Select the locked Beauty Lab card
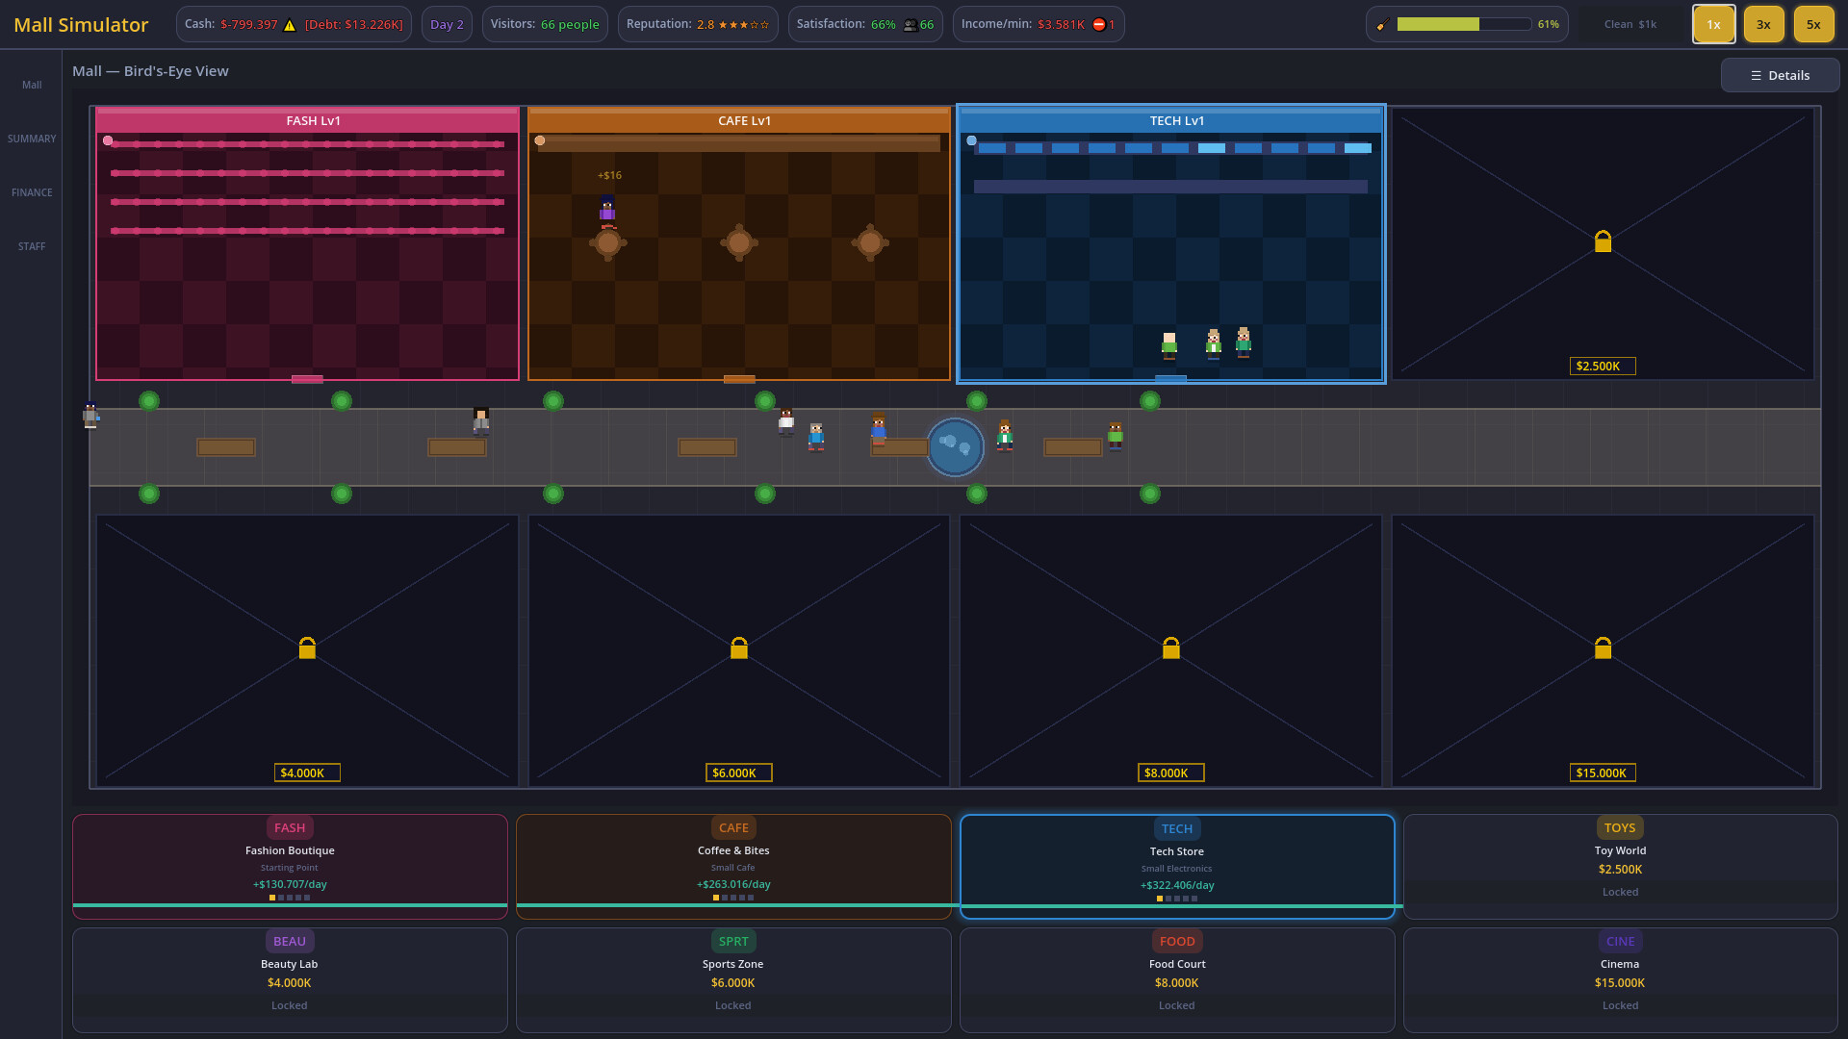 (x=290, y=979)
